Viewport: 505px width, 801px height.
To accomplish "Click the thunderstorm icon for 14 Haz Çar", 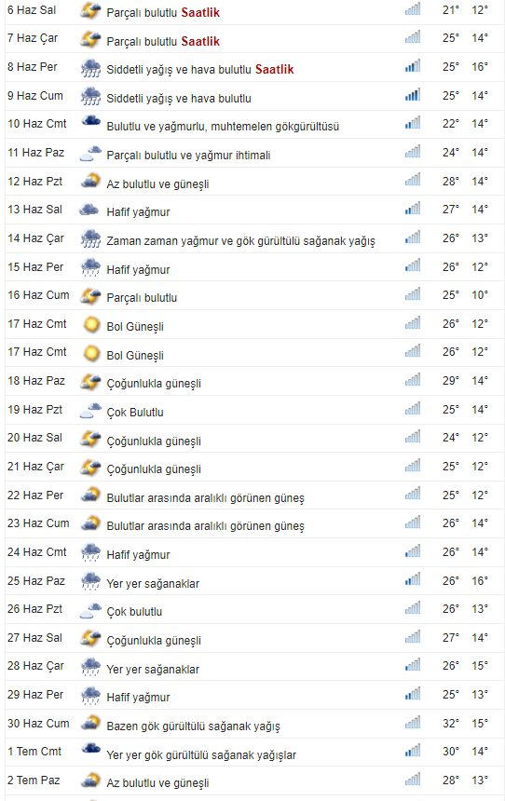I will pos(90,238).
